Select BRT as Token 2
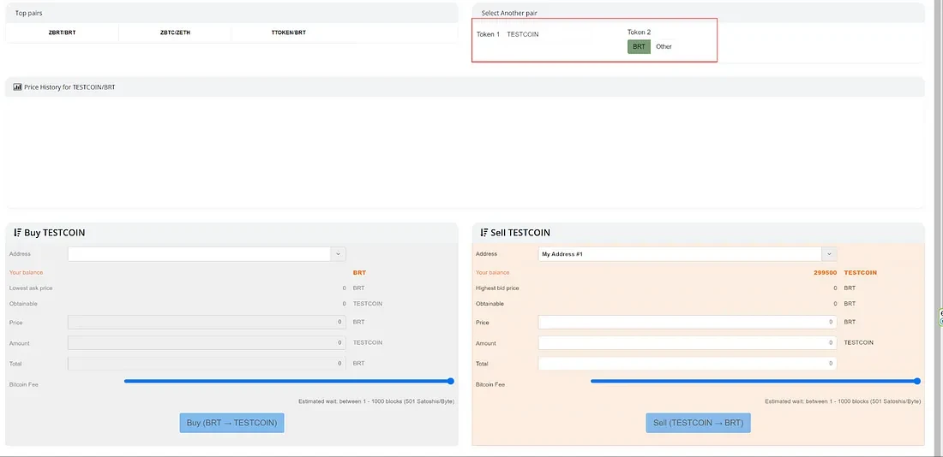The height and width of the screenshot is (457, 943). coord(639,47)
